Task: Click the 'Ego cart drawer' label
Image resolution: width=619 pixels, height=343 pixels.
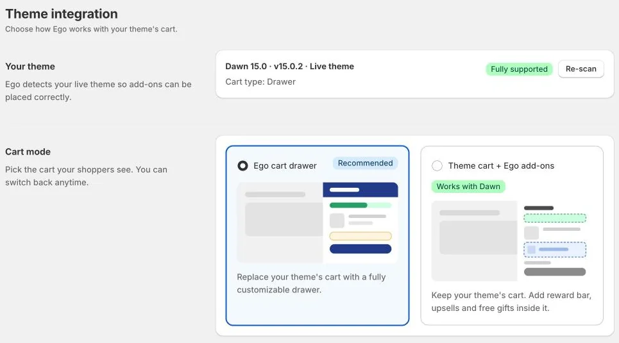Action: click(285, 166)
